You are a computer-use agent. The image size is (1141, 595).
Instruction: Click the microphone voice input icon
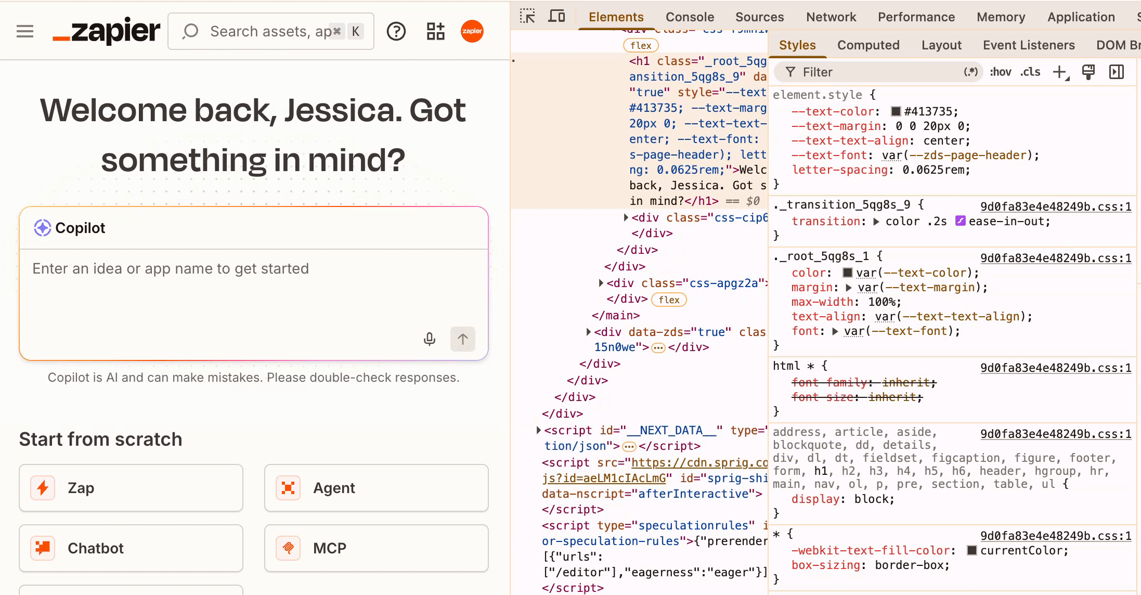pos(429,339)
